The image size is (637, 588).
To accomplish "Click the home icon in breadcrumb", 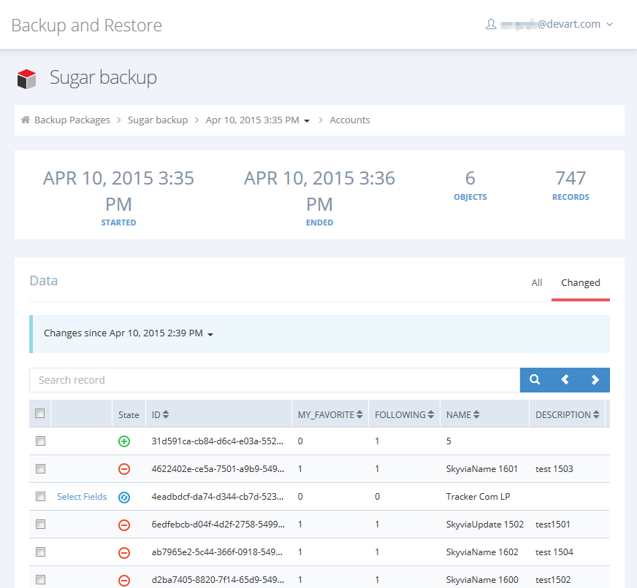I will pos(26,120).
